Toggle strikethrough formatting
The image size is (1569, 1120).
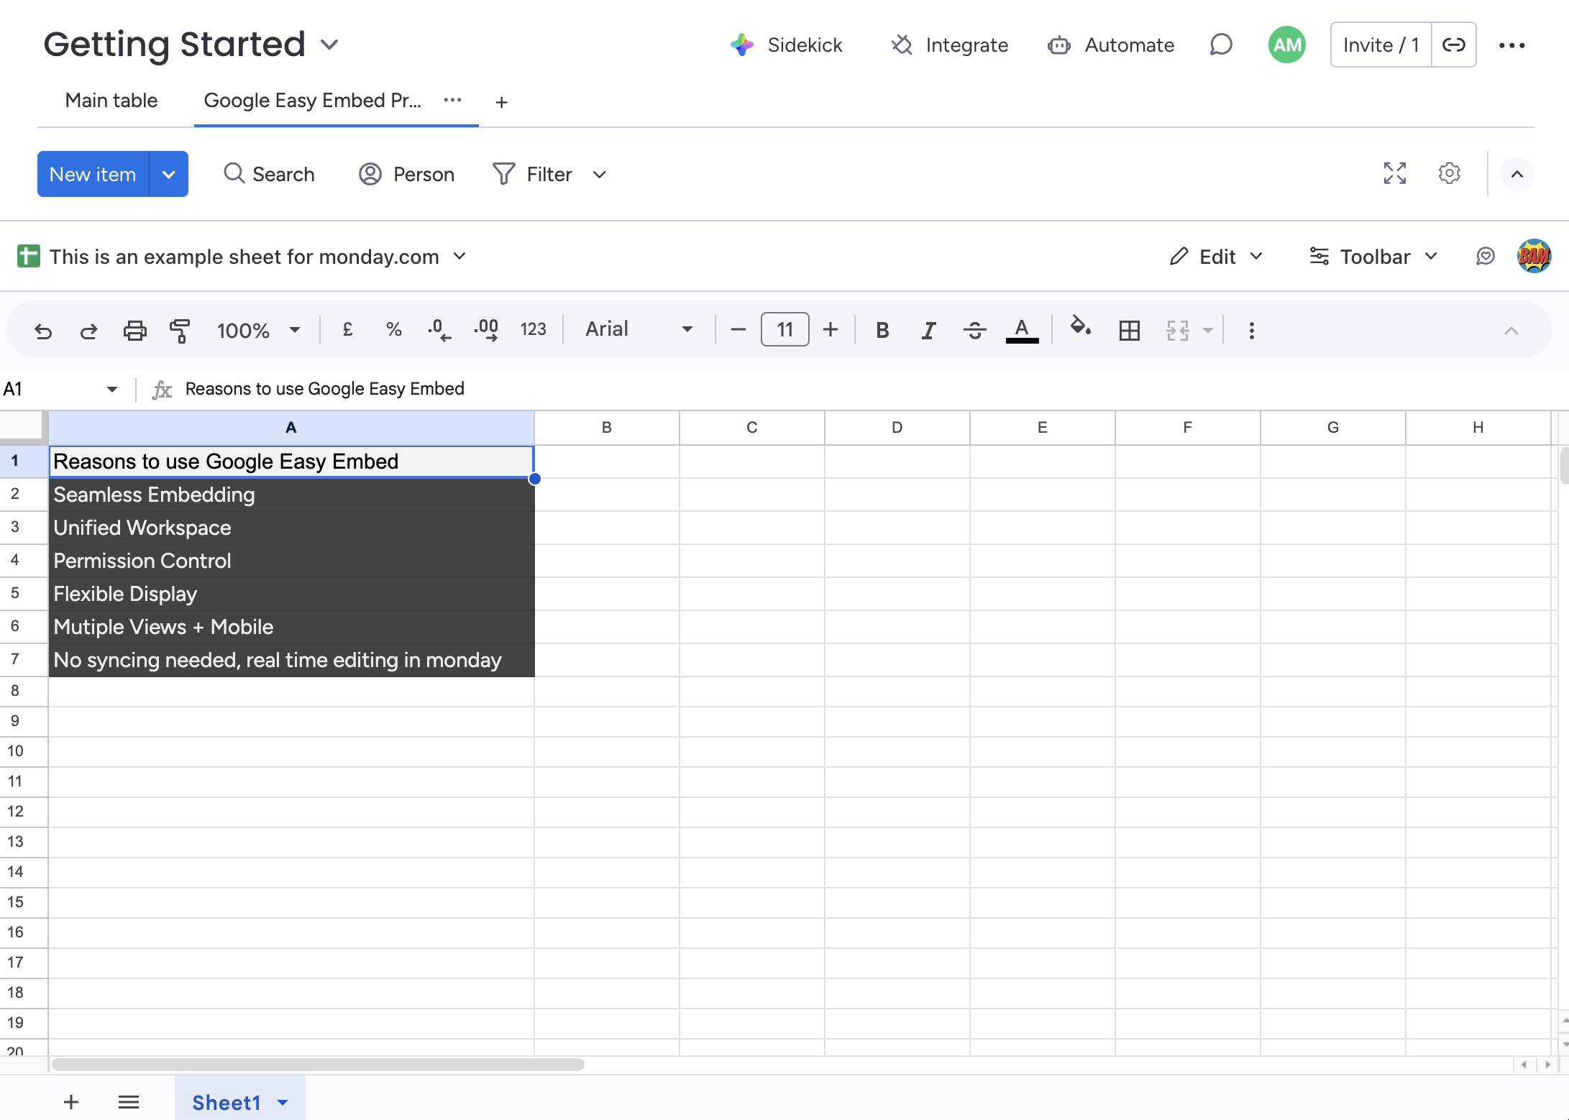(974, 331)
